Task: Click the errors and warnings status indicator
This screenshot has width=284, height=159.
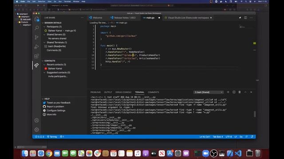Action: (39, 136)
